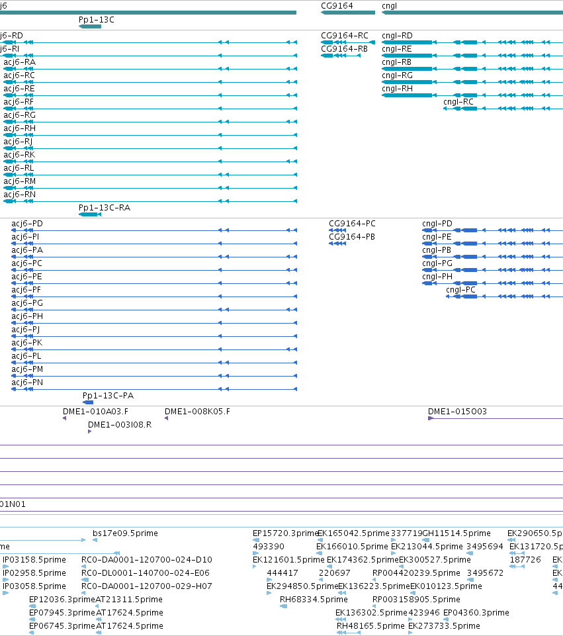Click the DME1-003I08.R clone label

(x=120, y=425)
